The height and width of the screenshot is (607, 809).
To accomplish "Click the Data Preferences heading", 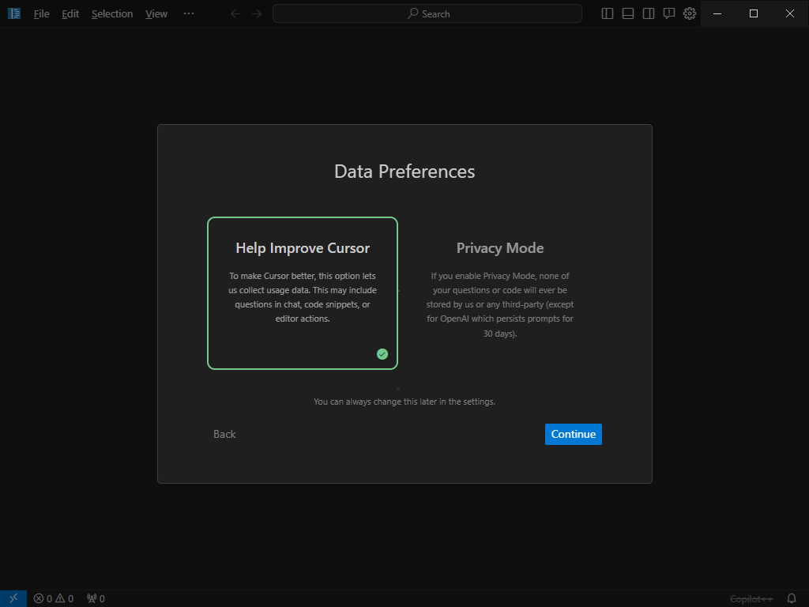I will click(x=404, y=172).
